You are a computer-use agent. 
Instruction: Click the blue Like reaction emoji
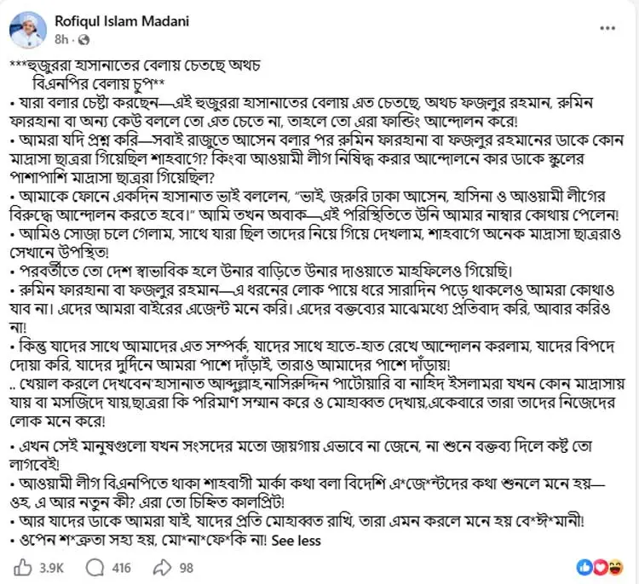click(584, 567)
